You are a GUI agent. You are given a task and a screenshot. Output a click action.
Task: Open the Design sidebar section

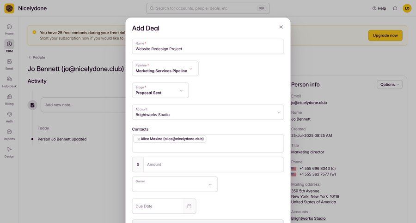(x=9, y=152)
